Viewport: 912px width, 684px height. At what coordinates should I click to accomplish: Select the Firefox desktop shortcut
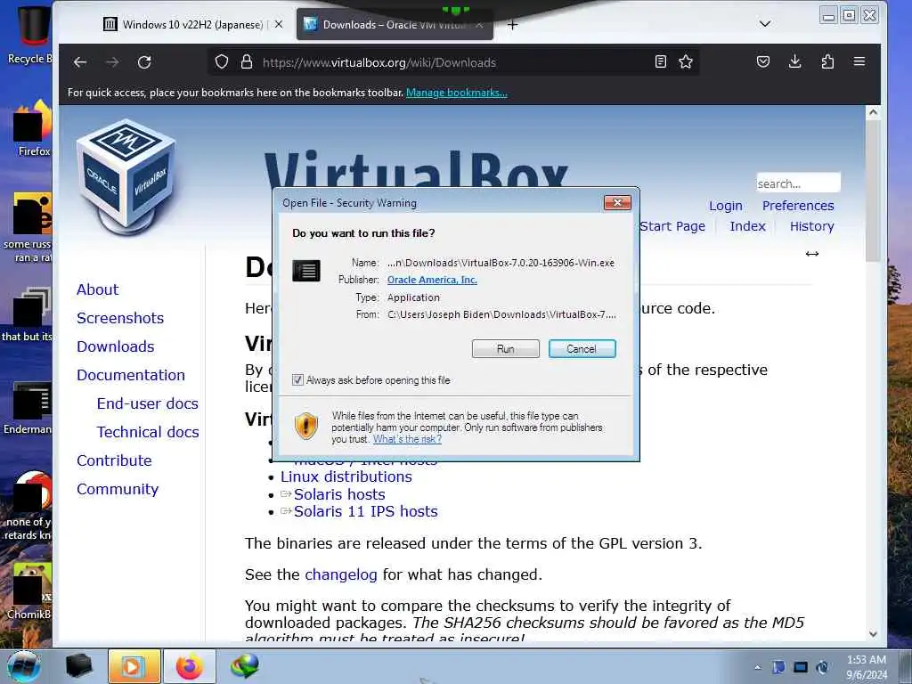32,128
